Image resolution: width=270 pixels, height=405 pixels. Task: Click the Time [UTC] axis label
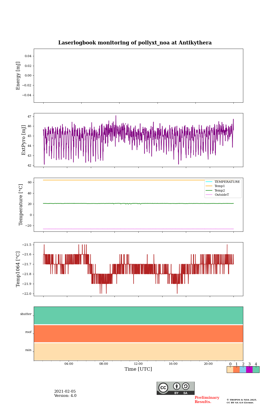coord(138,369)
